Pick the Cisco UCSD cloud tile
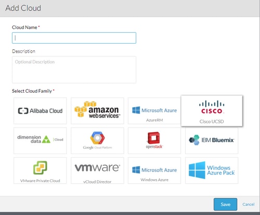Image resolution: width=260 pixels, height=215 pixels. pyautogui.click(x=212, y=111)
